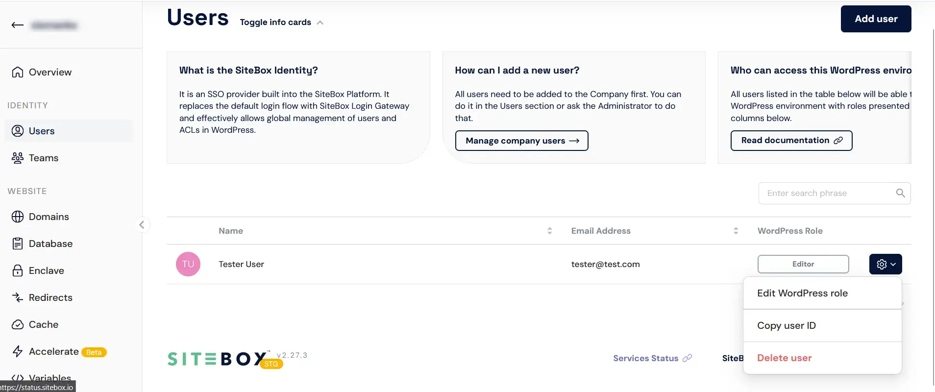This screenshot has width=935, height=392.
Task: Click the link icon beside Services Status
Action: tap(688, 358)
